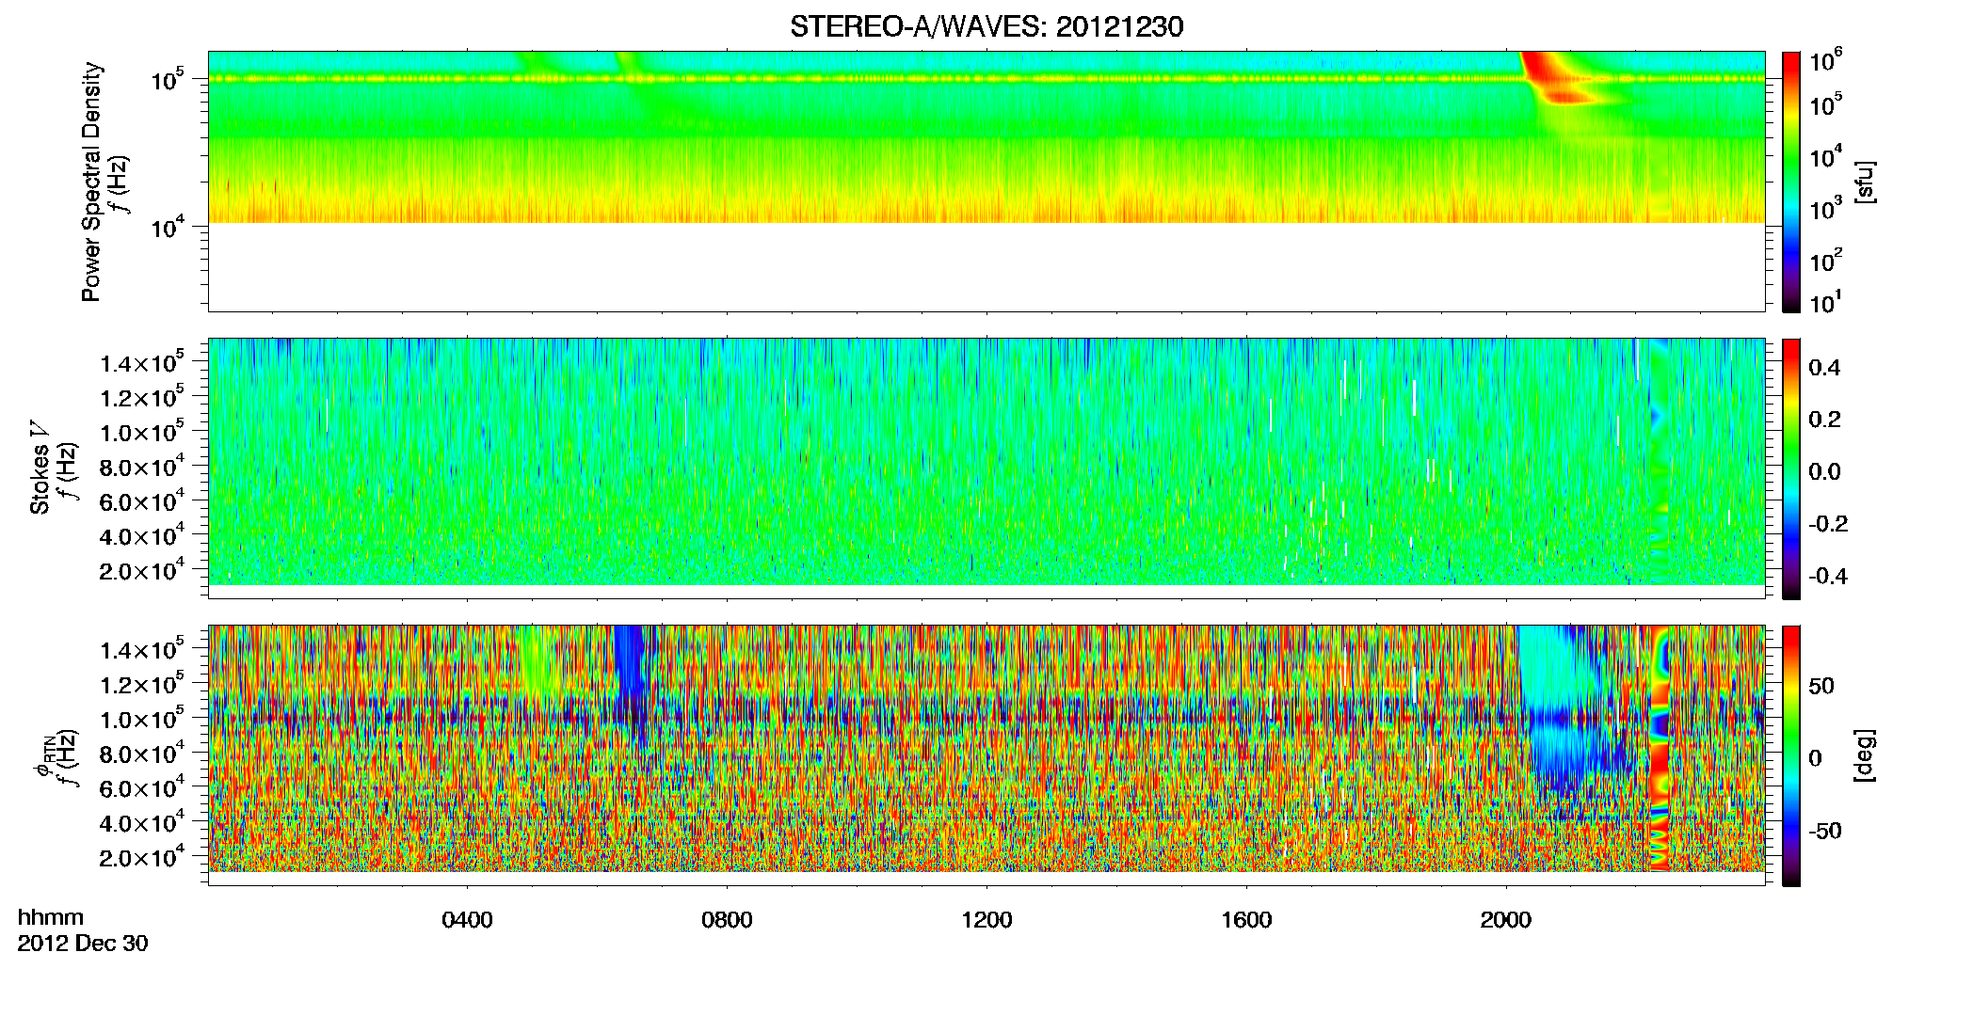Click the Stokes V color bar
Viewport: 1973px width, 1016px height.
click(1791, 468)
